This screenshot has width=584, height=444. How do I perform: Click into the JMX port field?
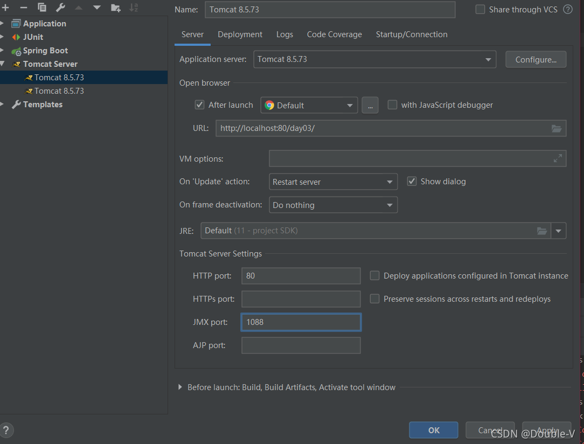pyautogui.click(x=301, y=322)
